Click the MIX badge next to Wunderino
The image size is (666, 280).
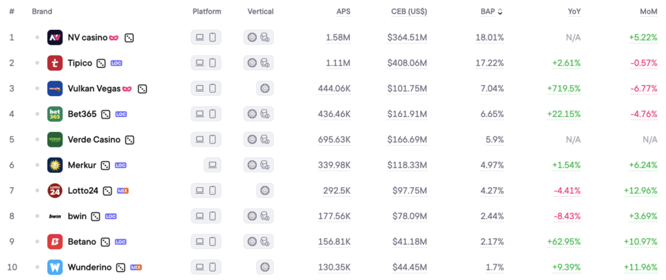coord(136,267)
